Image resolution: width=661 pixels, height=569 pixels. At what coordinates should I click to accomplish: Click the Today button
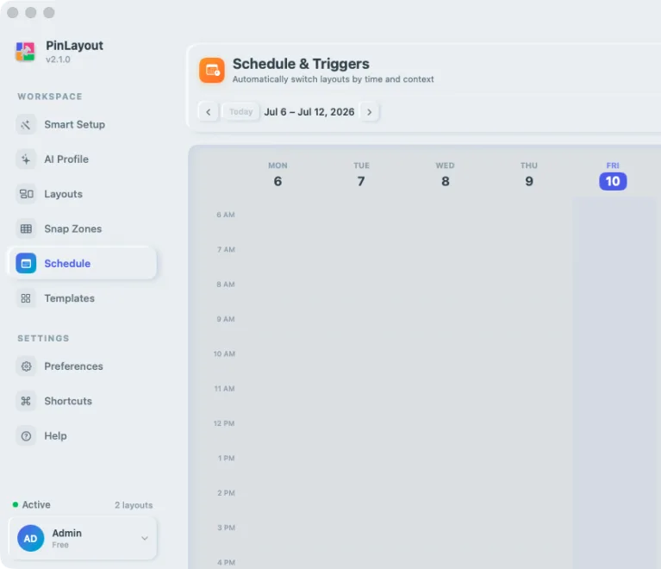tap(240, 112)
